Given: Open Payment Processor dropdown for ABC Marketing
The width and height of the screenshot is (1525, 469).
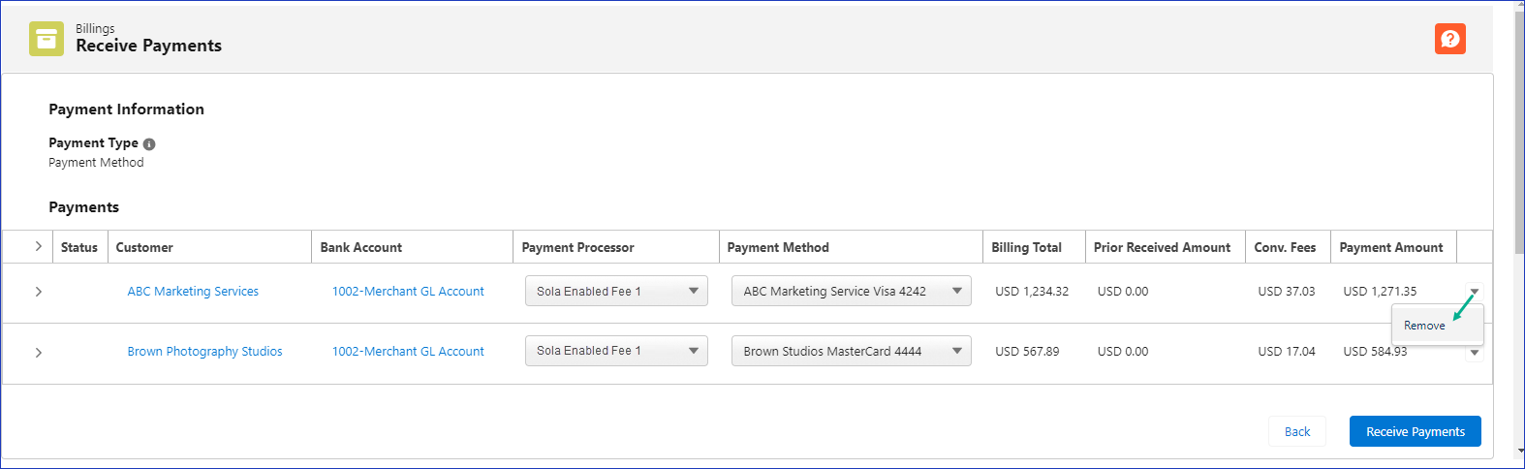Looking at the screenshot, I should [x=615, y=291].
